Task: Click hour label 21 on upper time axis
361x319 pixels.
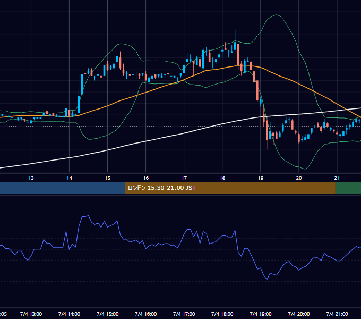Action: (337, 178)
